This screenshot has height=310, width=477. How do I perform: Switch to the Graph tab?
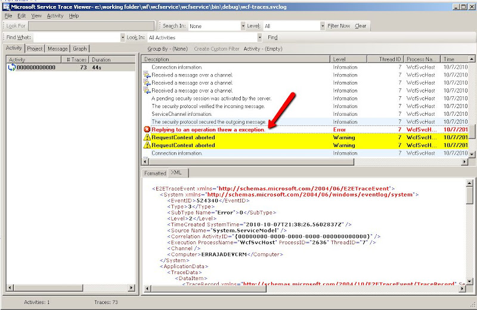coord(80,48)
